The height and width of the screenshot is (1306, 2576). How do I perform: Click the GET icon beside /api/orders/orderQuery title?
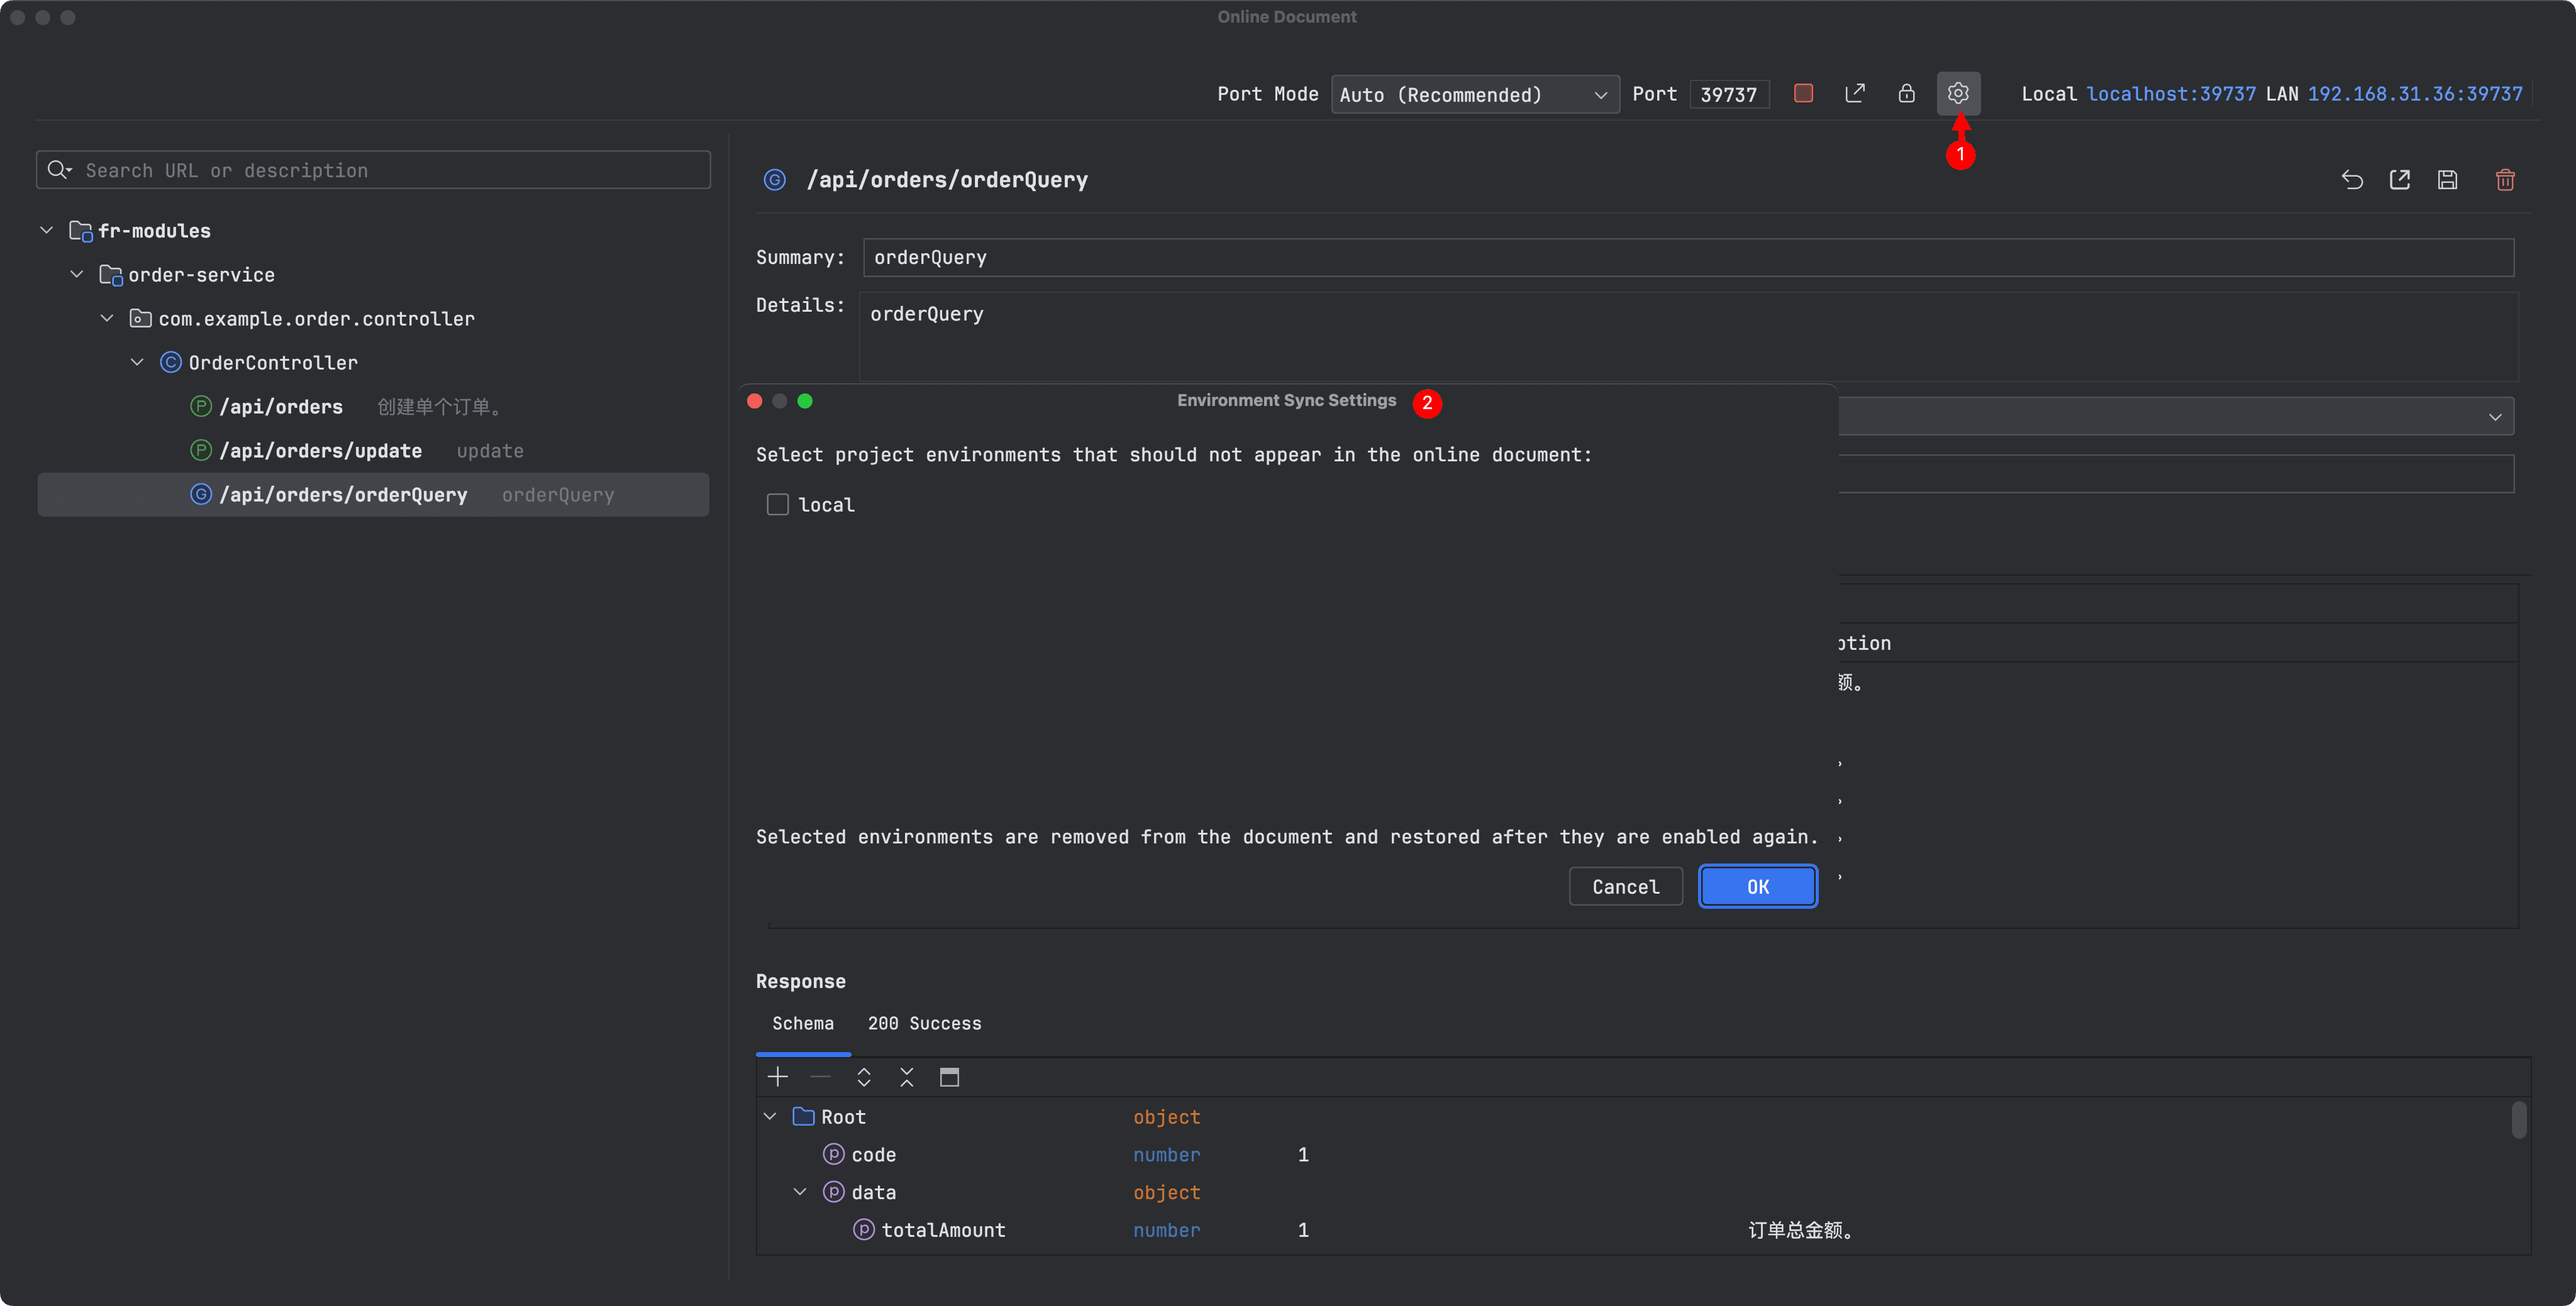(x=774, y=180)
